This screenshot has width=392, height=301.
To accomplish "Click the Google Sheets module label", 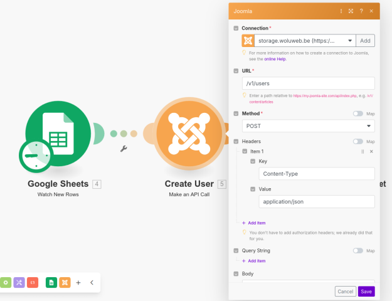I will 58,184.
